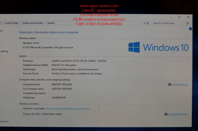
Task: Expand chevron after Control Panel breadcrumb
Action: 20,23
